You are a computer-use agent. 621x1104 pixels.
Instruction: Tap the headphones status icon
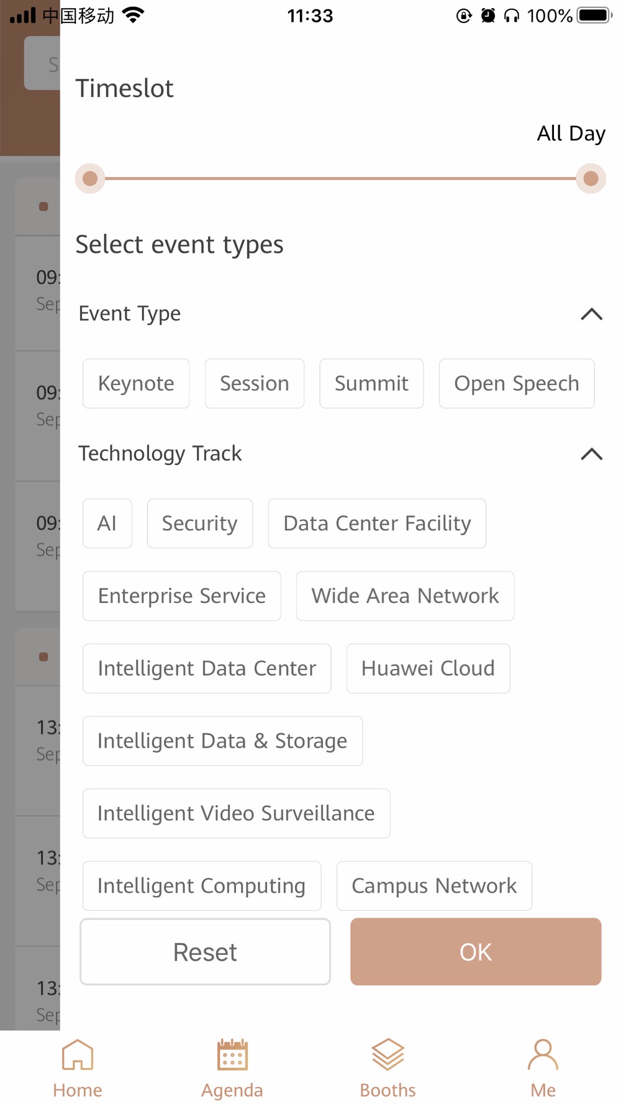[x=512, y=16]
